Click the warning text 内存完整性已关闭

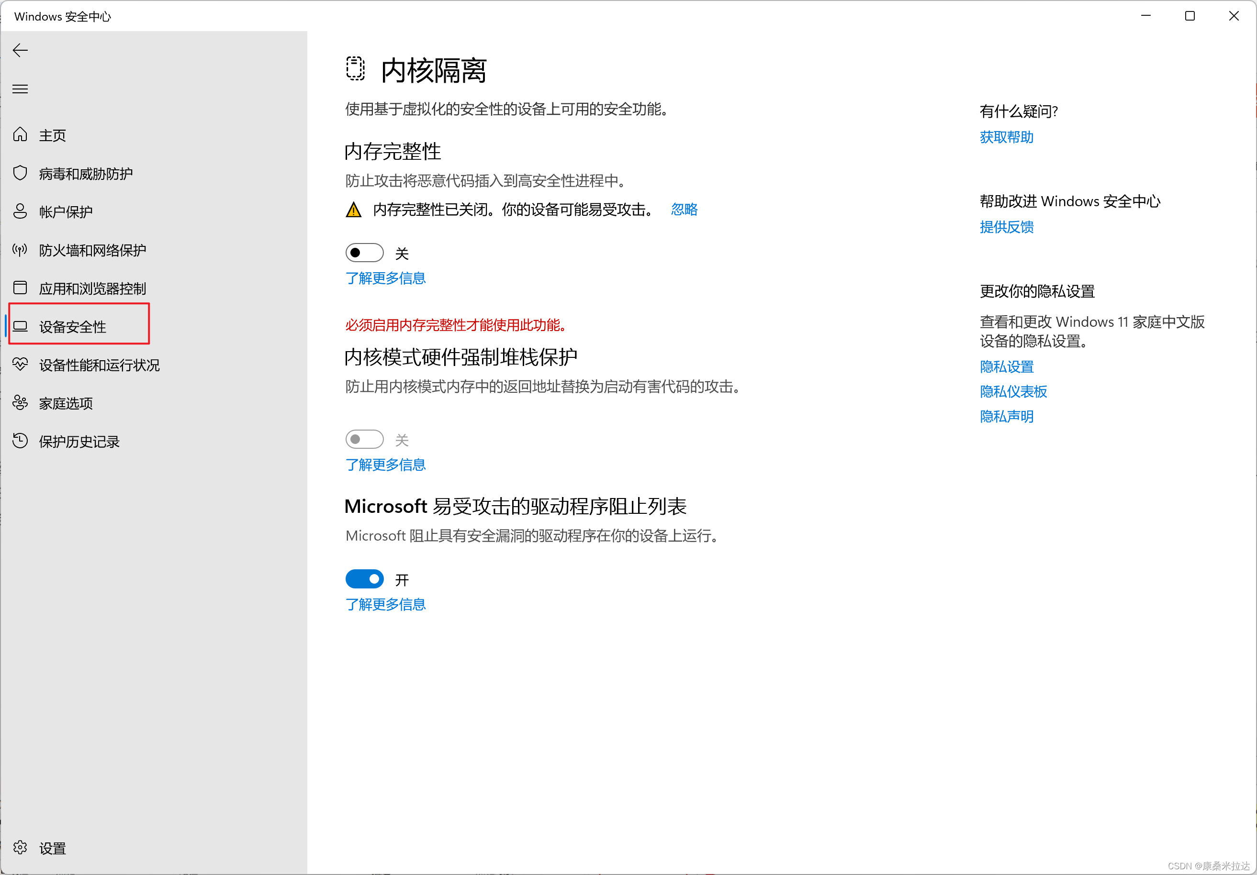[x=513, y=210]
